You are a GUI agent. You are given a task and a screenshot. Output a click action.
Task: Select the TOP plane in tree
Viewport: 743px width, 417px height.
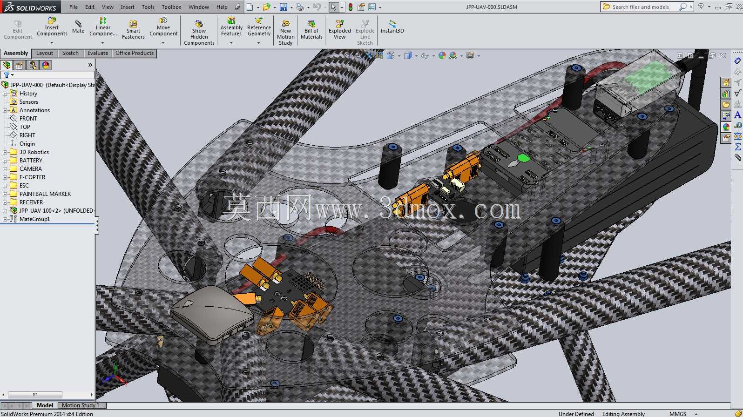(25, 127)
